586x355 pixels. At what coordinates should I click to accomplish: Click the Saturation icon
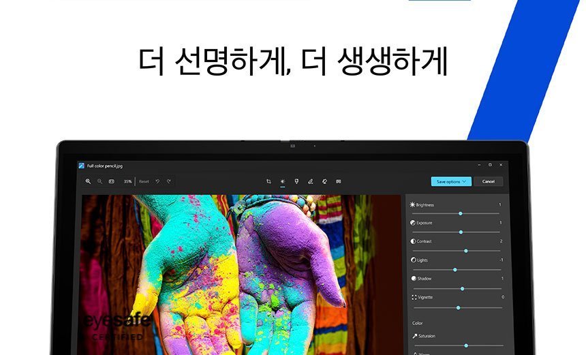[415, 336]
